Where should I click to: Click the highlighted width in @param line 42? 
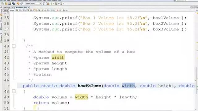58,58
